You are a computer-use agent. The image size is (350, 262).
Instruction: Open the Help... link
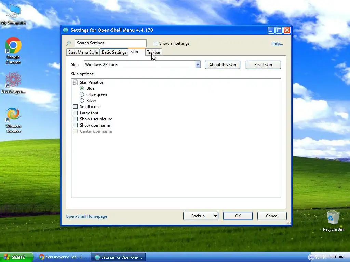coord(277,43)
